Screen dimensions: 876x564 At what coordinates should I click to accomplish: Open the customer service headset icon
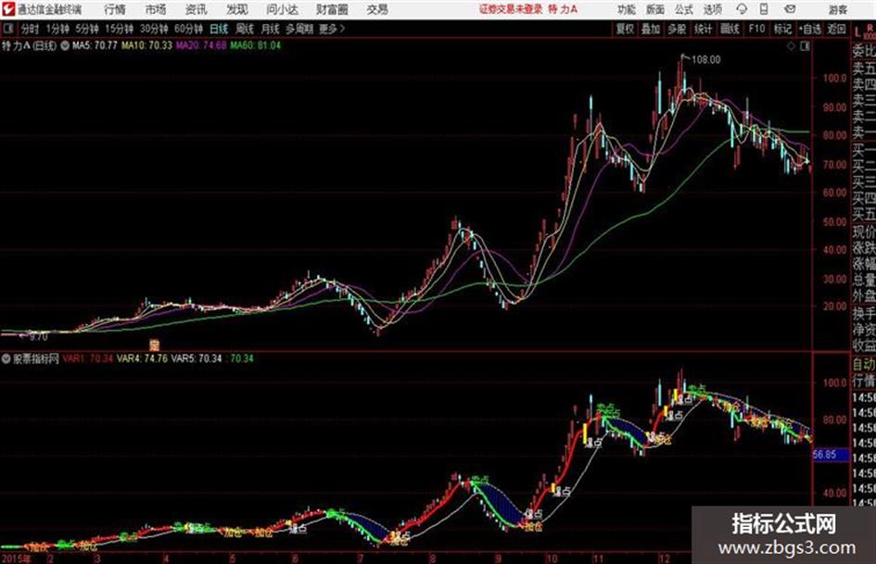click(x=742, y=9)
